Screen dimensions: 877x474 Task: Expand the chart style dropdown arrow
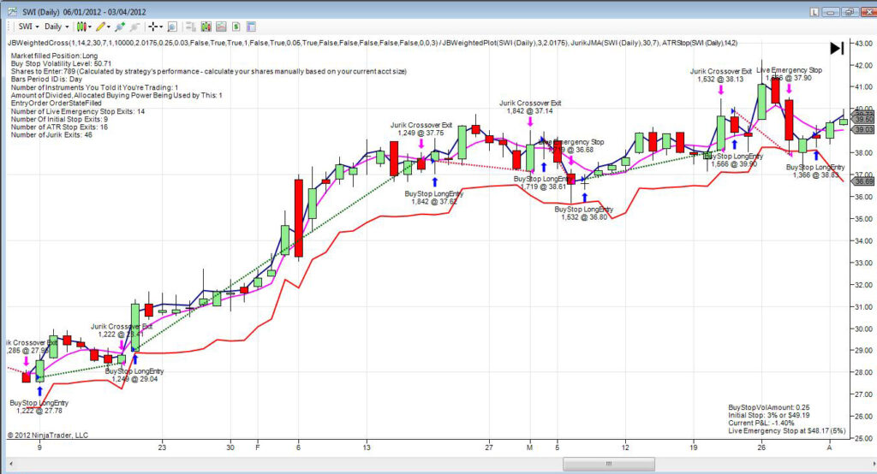point(90,27)
